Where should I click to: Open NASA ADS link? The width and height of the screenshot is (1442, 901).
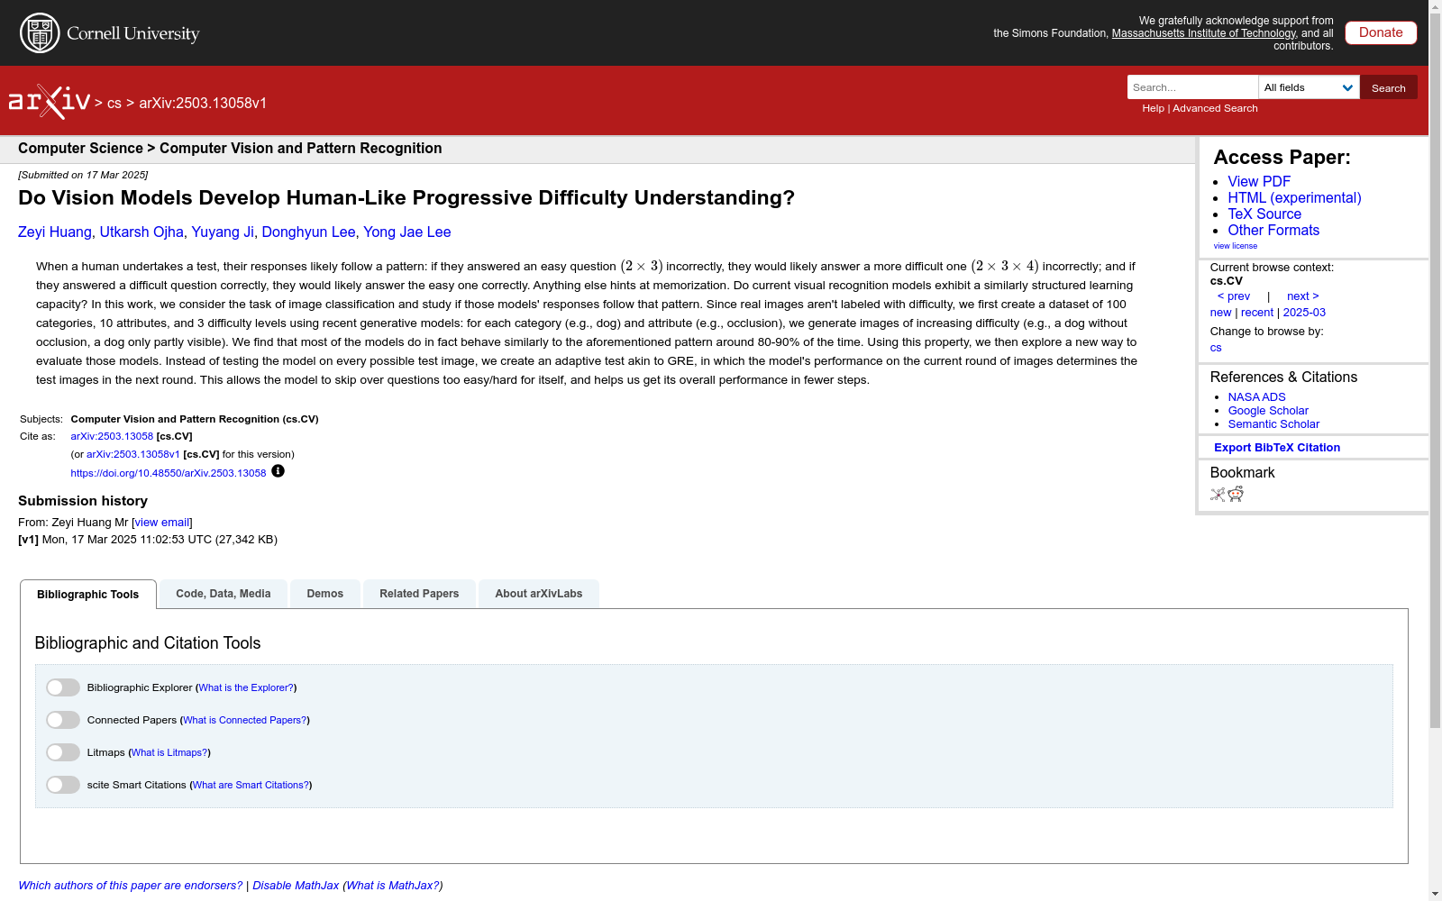(x=1256, y=397)
